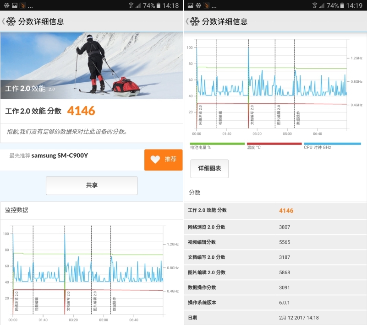Tap the samsung SM-C900Y device name
367x325 pixels.
60,155
